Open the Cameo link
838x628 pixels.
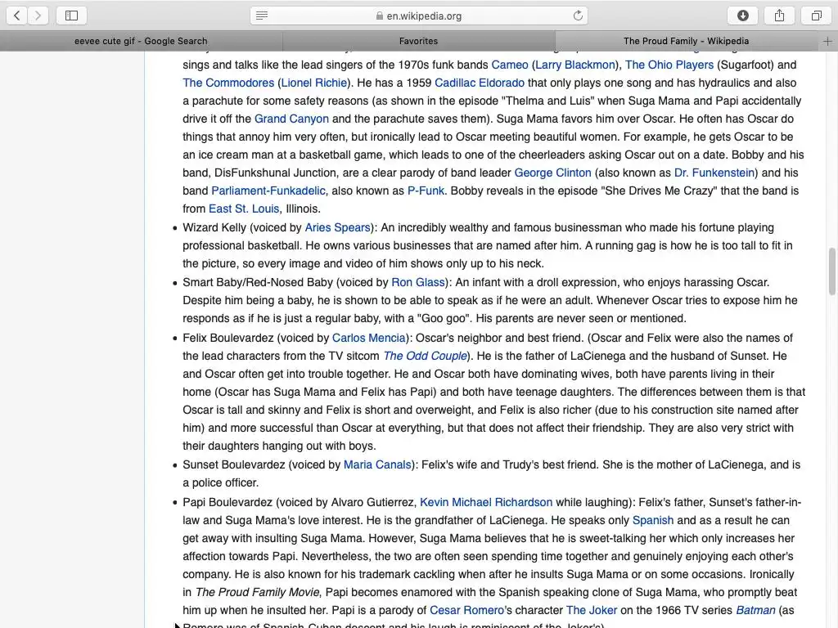point(509,65)
